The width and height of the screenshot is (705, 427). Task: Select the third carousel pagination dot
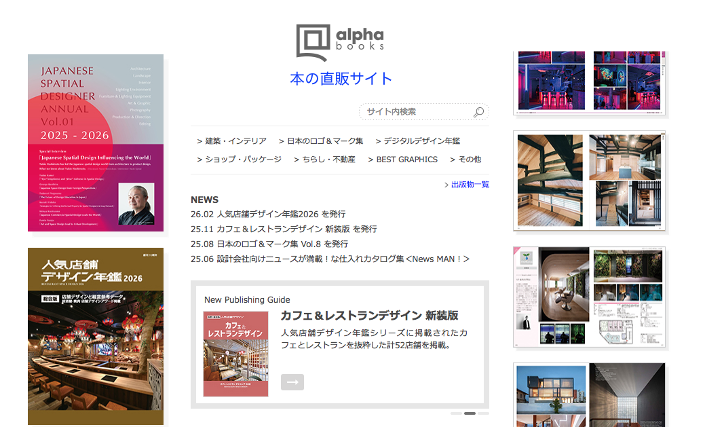484,412
